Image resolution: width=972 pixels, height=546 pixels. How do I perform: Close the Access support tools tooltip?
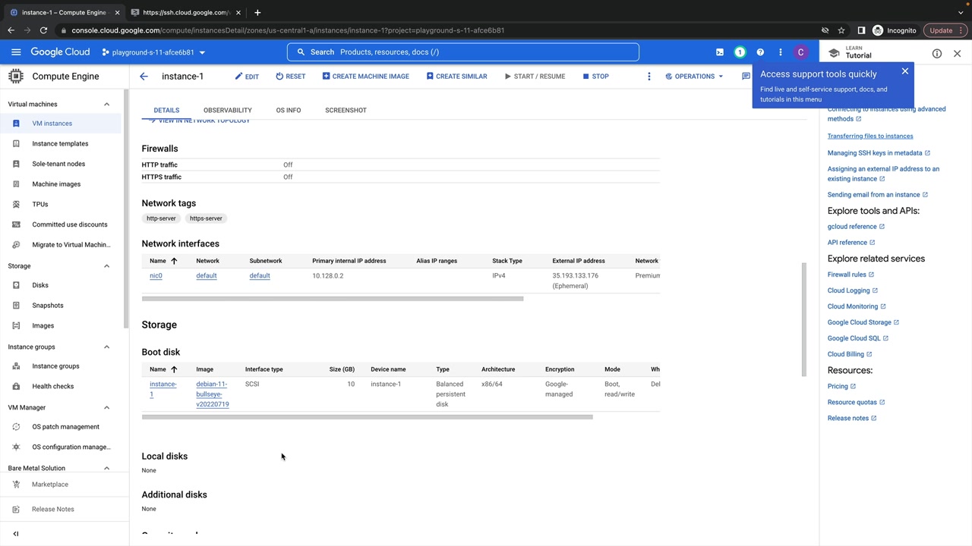click(x=904, y=71)
